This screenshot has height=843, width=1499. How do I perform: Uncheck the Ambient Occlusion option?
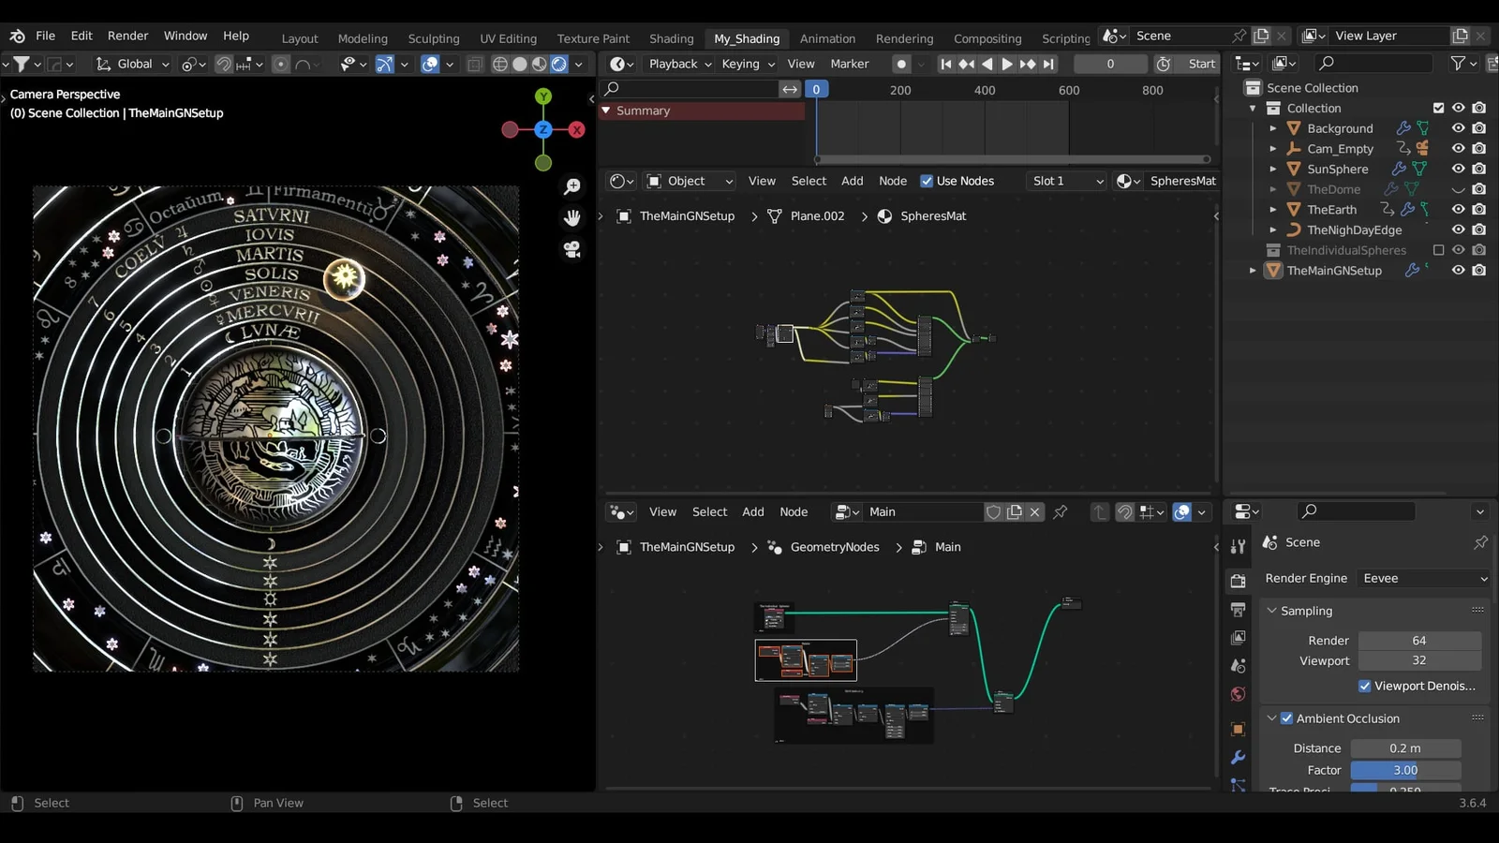click(1286, 718)
